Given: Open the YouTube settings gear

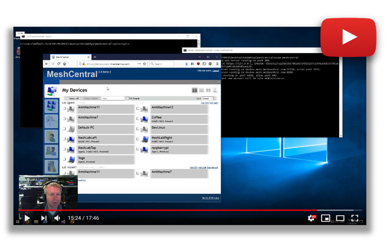Looking at the screenshot, I should coord(311,218).
